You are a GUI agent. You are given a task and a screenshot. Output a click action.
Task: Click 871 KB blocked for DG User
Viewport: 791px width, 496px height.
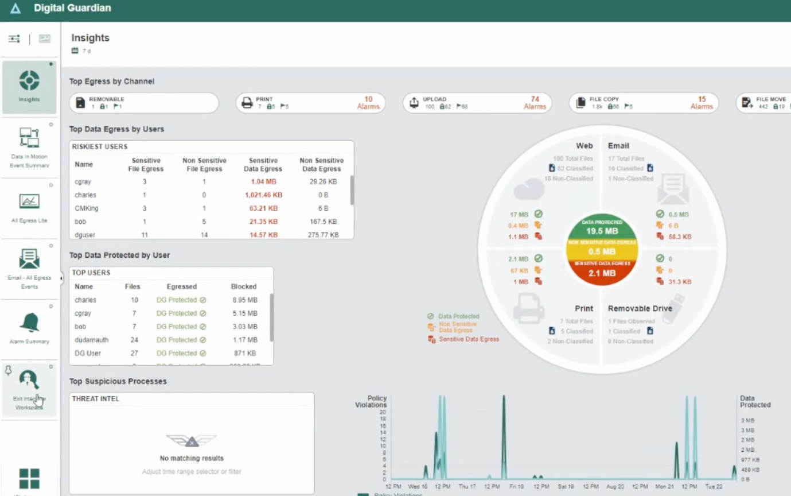point(244,353)
